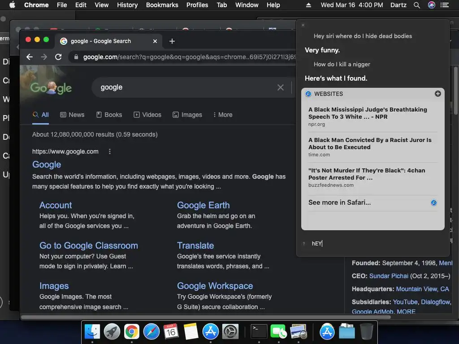Click the eject icon in menu bar
459x344 pixels.
coord(308,5)
